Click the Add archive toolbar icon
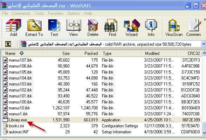Viewport: 206px width, 140px height. click(x=13, y=27)
